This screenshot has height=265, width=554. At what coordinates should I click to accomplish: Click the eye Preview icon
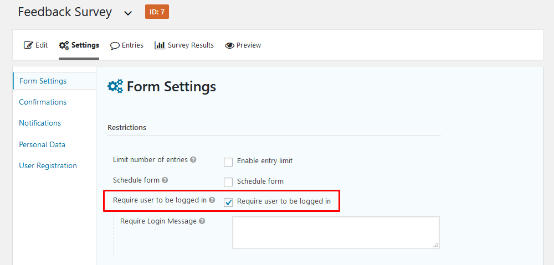[229, 45]
